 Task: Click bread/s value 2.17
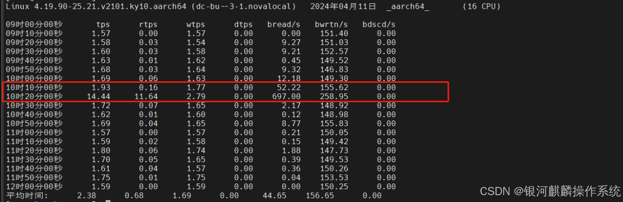292,105
